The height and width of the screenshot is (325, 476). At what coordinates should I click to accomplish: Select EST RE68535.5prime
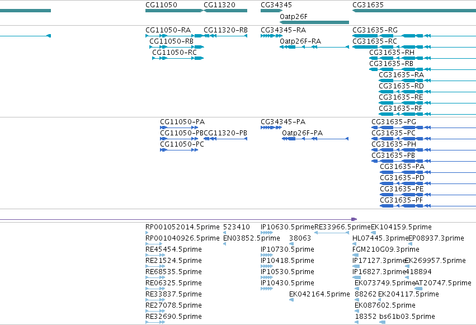pyautogui.click(x=155, y=277)
